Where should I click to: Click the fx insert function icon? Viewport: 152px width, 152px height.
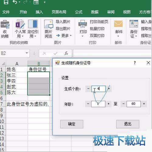click(66, 53)
